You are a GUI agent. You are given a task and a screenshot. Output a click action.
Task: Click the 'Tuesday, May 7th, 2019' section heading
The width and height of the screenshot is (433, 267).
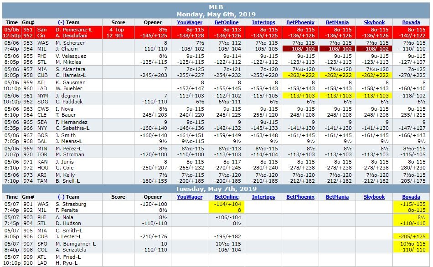point(216,189)
